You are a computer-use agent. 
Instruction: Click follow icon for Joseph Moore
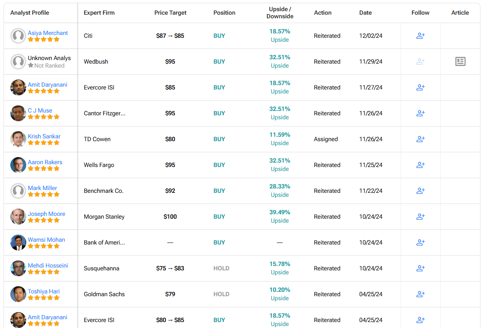(x=420, y=217)
